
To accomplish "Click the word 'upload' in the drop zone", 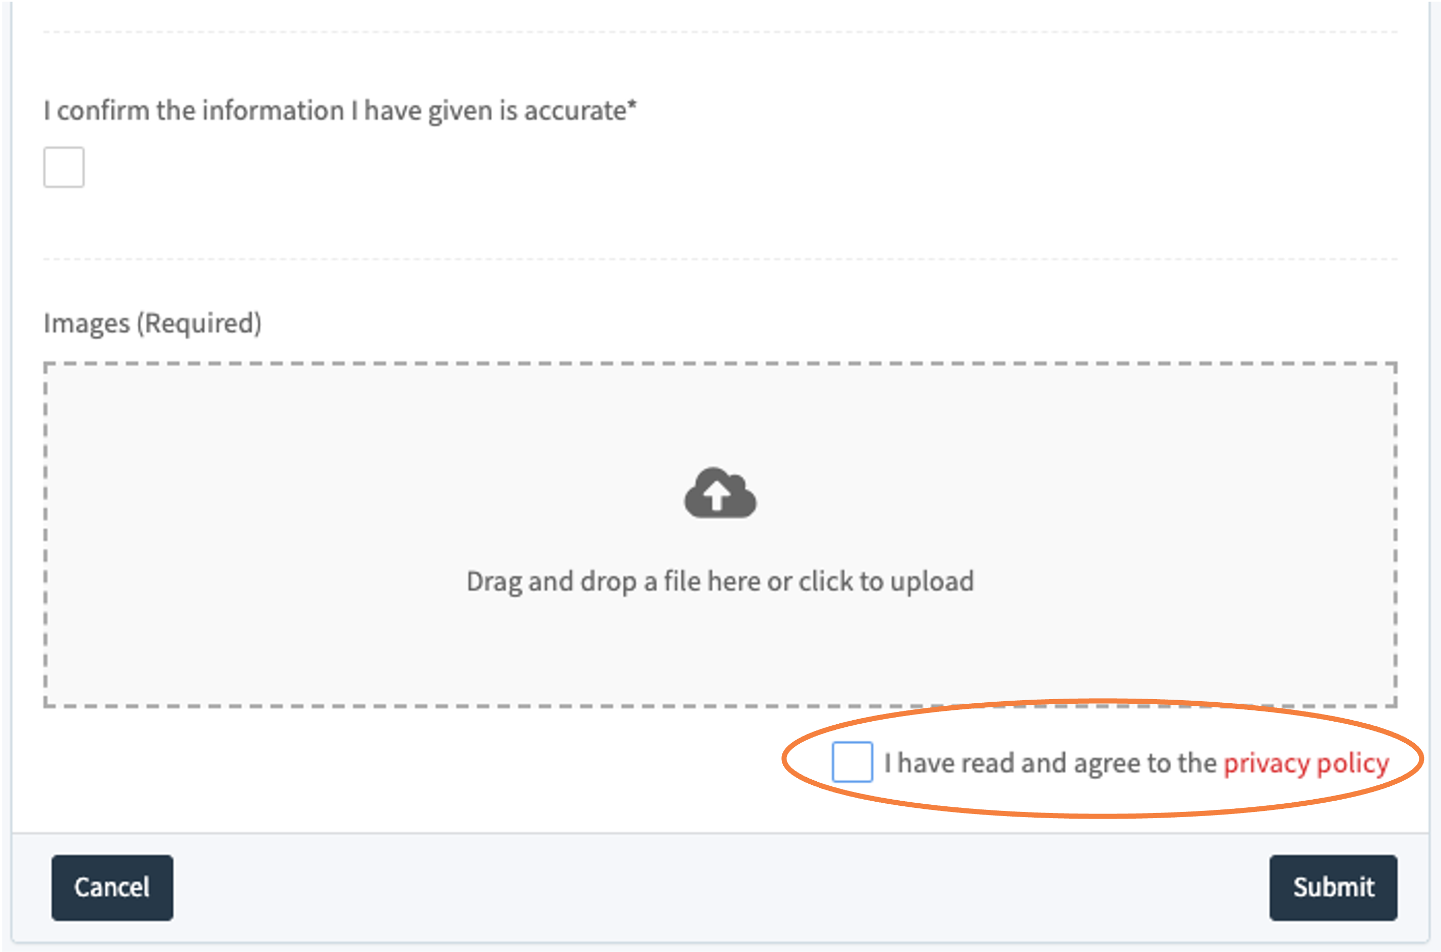I will point(932,582).
